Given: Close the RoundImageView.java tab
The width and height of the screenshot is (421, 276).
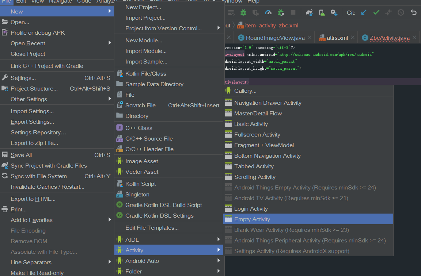Looking at the screenshot, I should 310,38.
